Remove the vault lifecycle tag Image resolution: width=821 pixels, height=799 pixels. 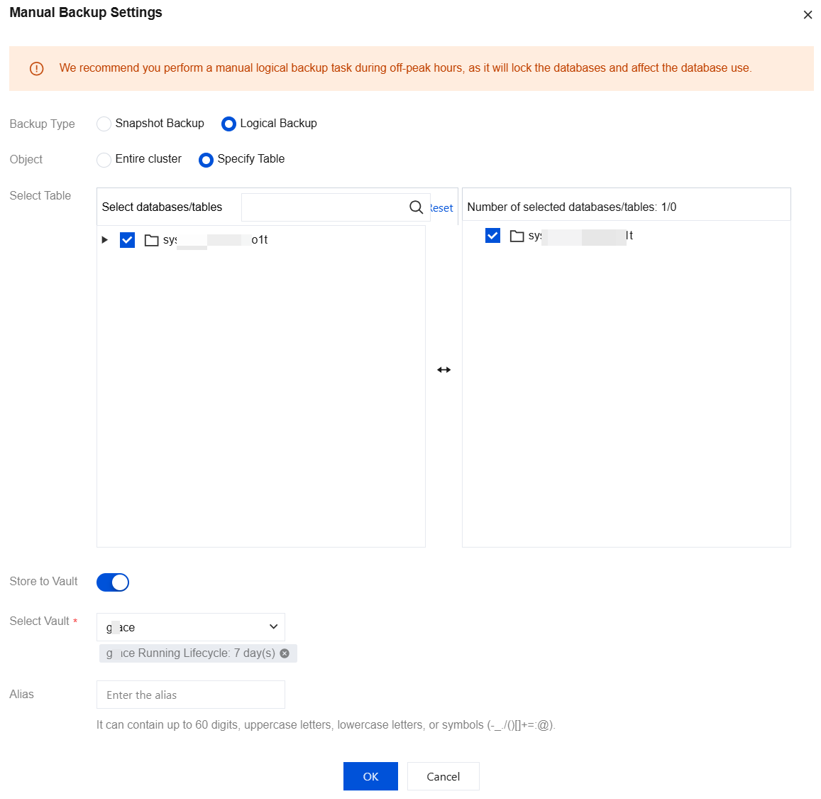tap(285, 653)
